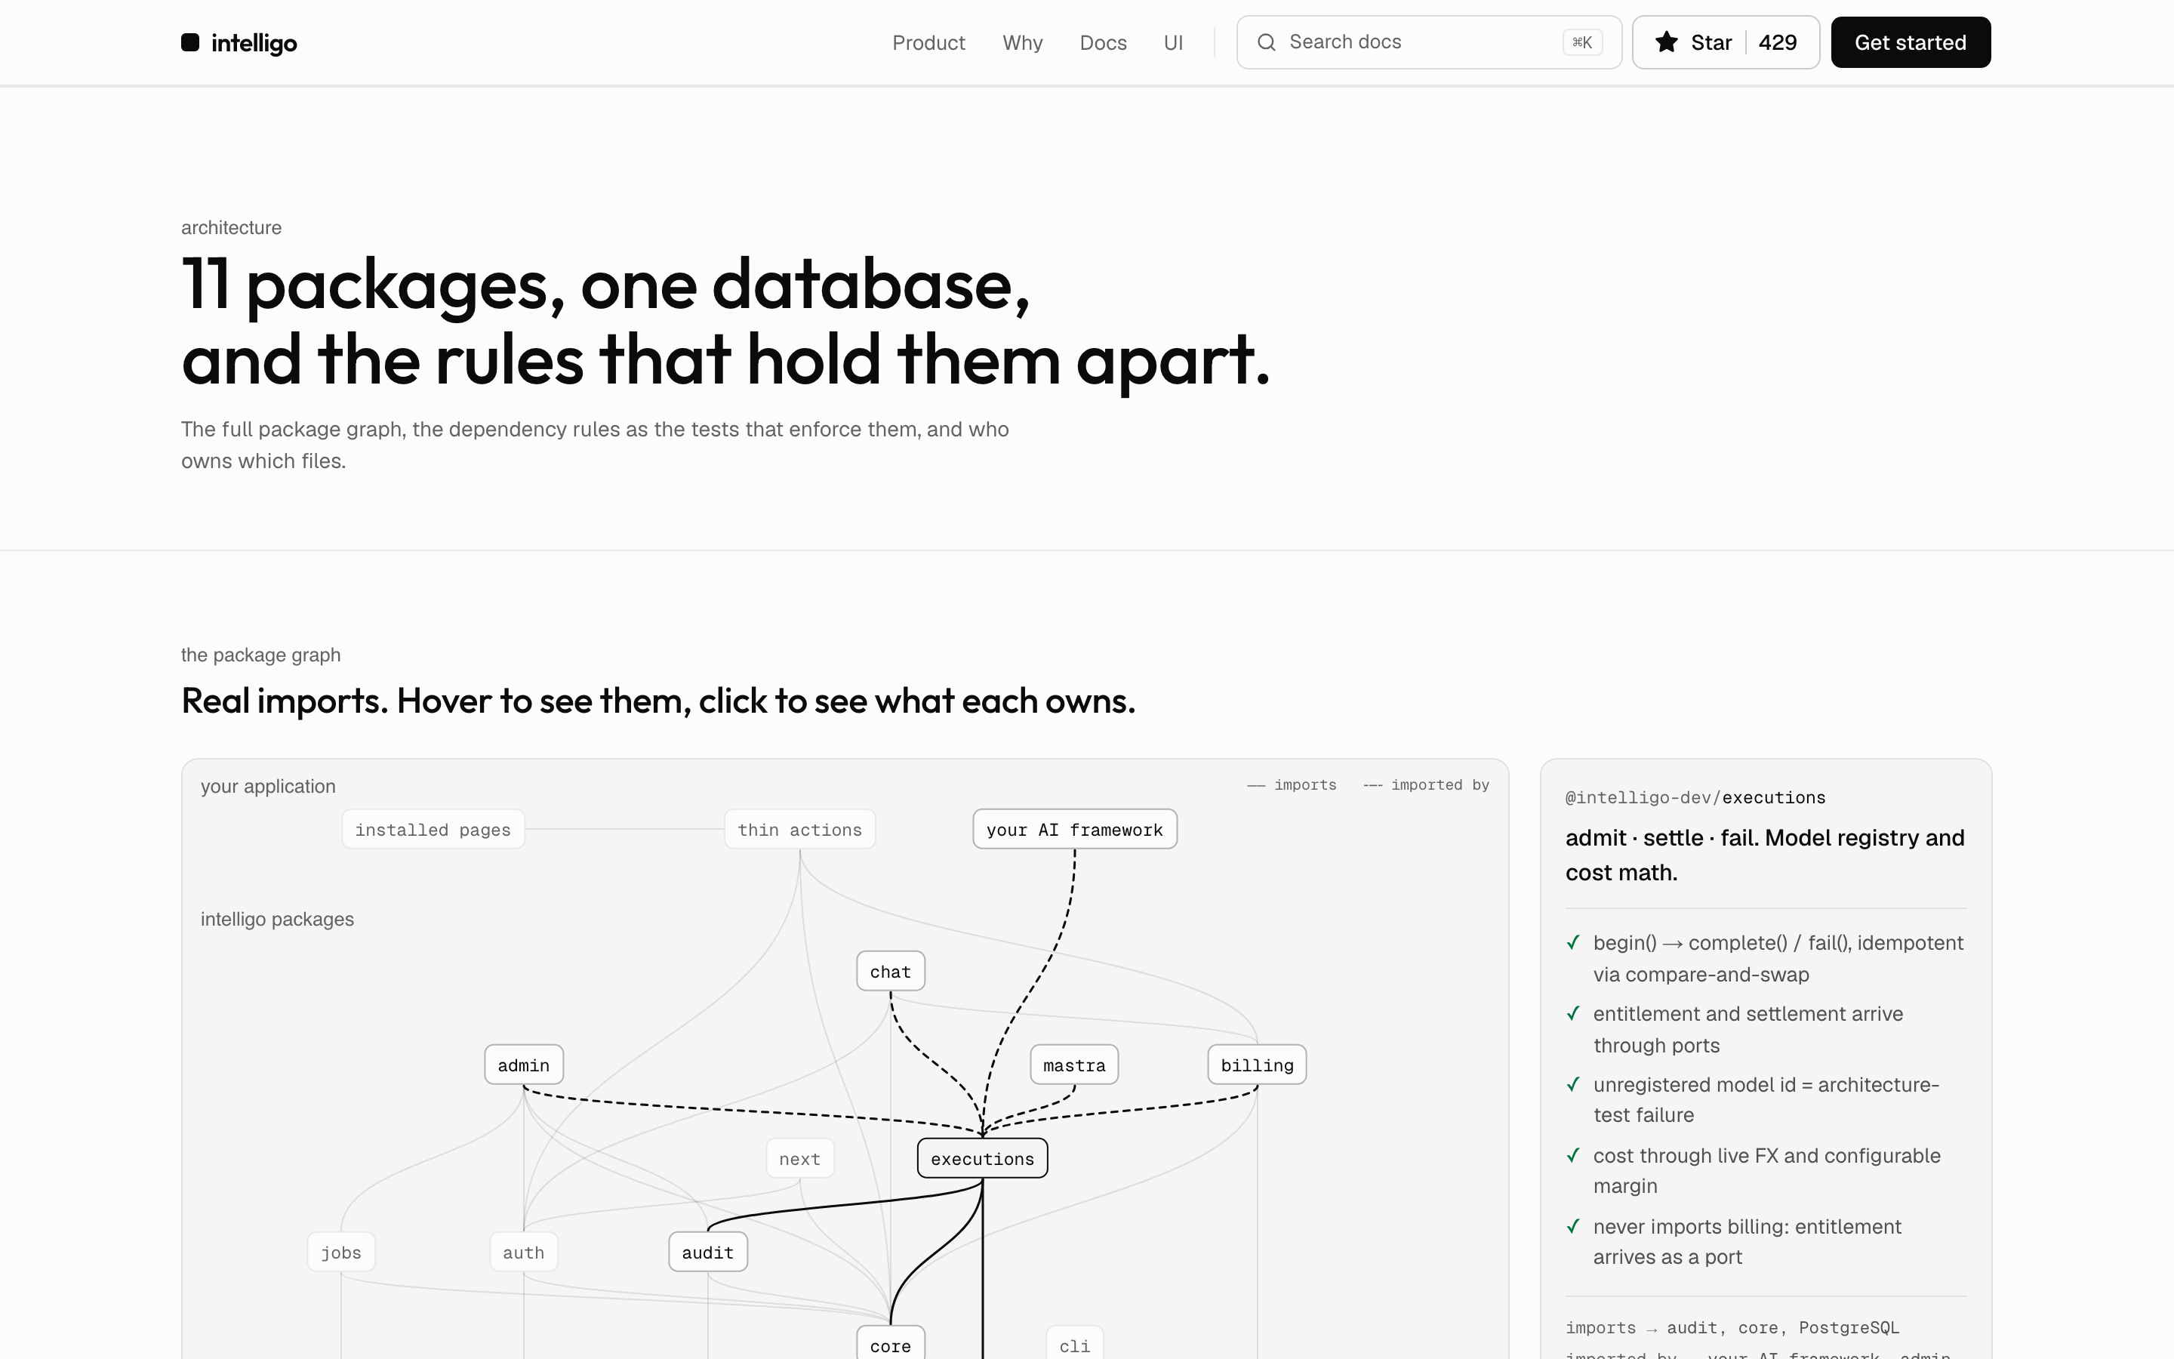
Task: Focus the Search docs field
Action: coord(1428,42)
